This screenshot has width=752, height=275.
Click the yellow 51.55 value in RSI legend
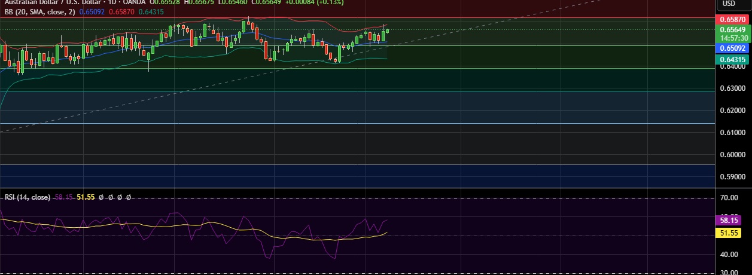pyautogui.click(x=86, y=197)
